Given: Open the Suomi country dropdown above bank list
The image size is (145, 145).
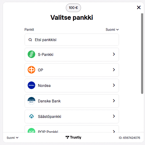Looking at the screenshot, I should click(112, 29).
